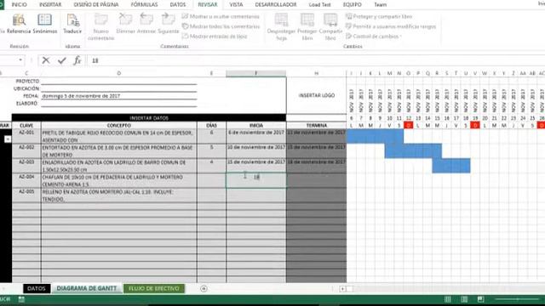Click the AZ-003 blue Gantt bar
This screenshot has width=545, height=306.
451,166
